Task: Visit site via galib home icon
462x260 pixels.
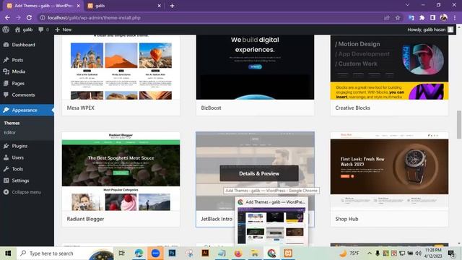Action: (x=24, y=30)
